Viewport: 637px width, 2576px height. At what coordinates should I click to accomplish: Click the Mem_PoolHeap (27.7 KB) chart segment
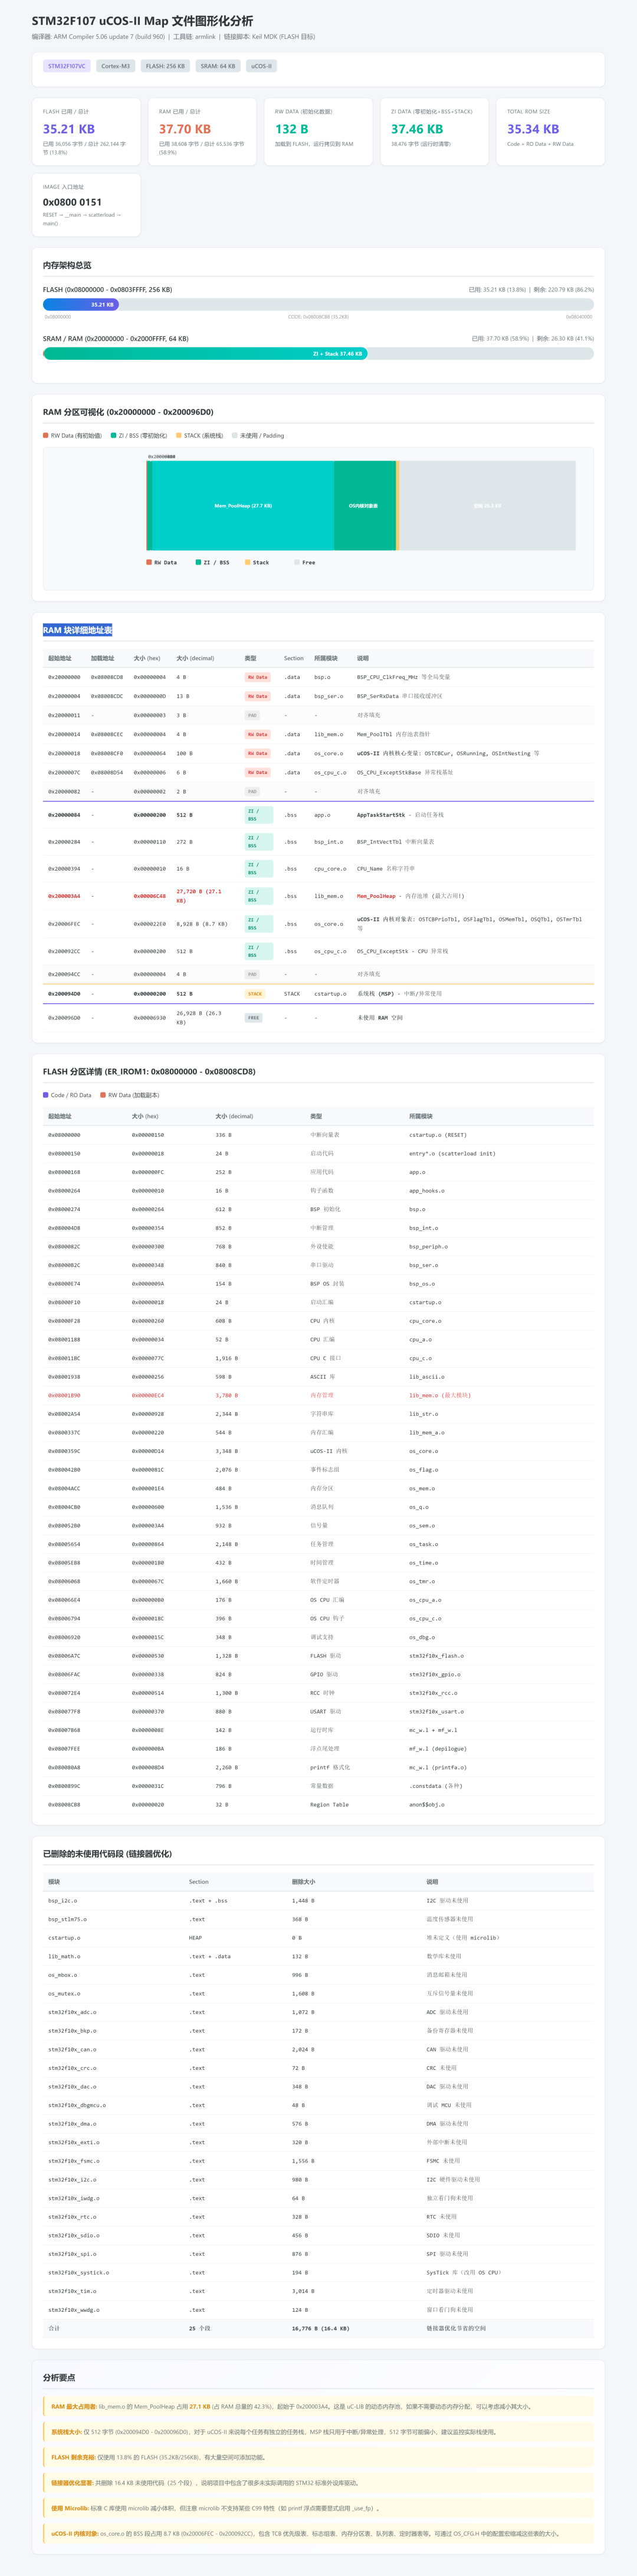pyautogui.click(x=243, y=505)
